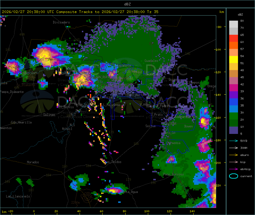Pick the slate purple 5-10 dBZ swatch

233,130
